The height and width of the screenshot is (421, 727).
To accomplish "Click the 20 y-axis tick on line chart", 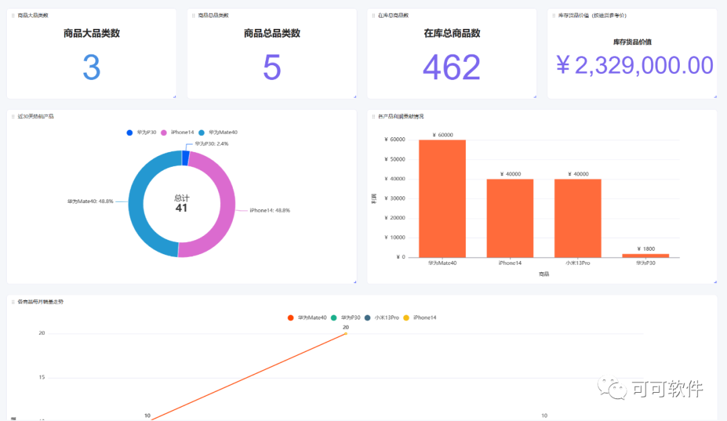I will tap(42, 333).
